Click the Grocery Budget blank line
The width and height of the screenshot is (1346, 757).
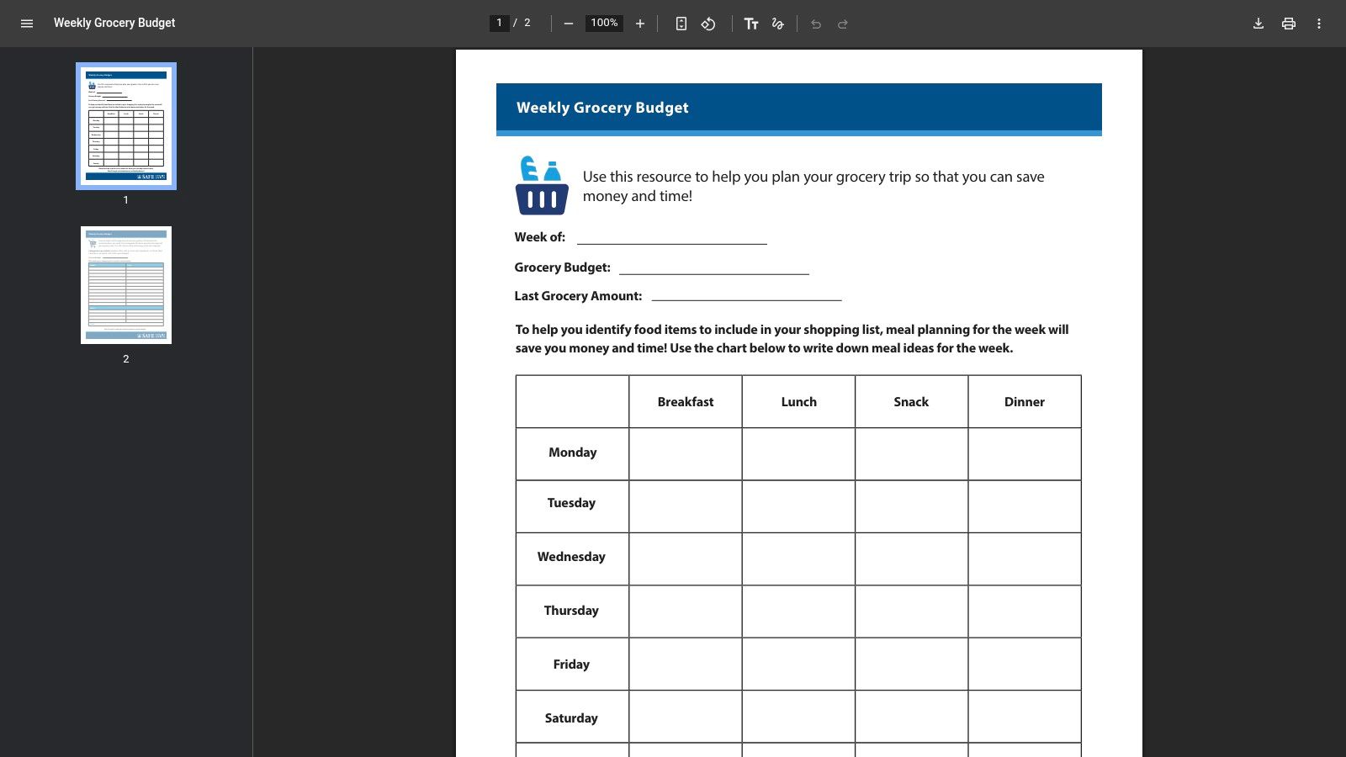pos(714,268)
